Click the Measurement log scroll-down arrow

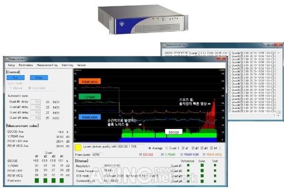[279, 115]
